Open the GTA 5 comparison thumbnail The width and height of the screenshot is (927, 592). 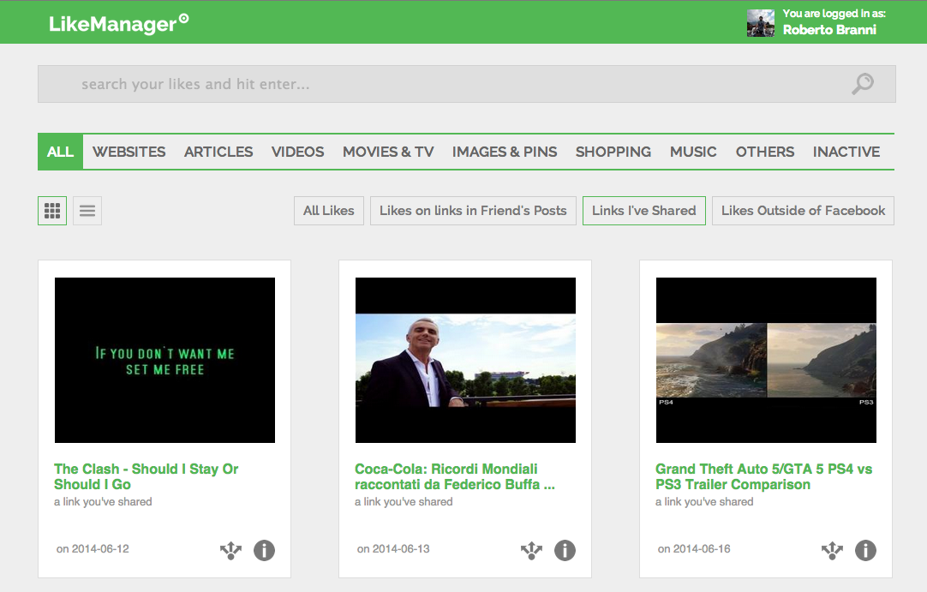tap(766, 360)
